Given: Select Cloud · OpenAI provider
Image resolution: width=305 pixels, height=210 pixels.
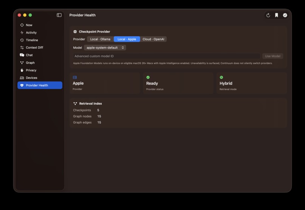Looking at the screenshot, I should click(x=153, y=39).
